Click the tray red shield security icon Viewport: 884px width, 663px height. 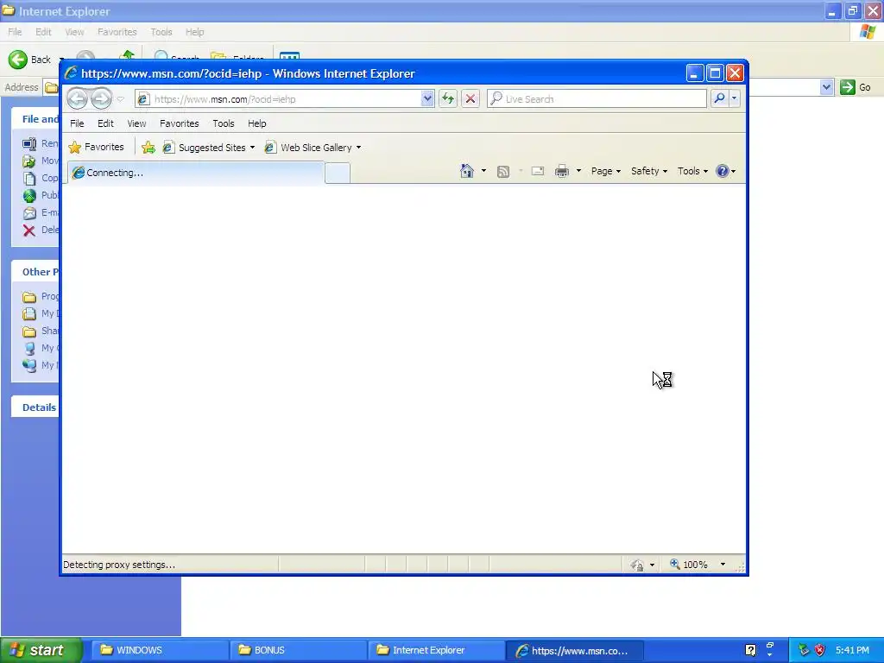[x=820, y=650]
